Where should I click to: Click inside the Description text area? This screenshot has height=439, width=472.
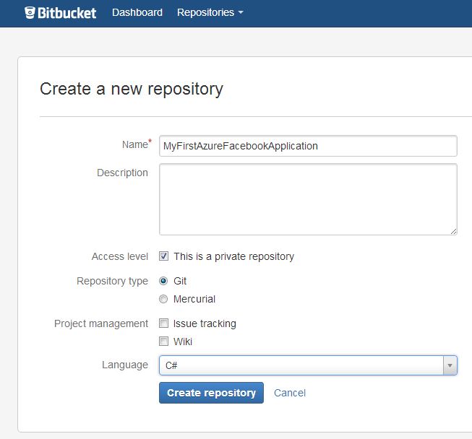308,199
